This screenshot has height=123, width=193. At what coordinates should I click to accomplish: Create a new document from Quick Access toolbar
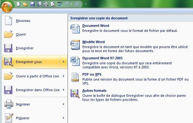pos(19,4)
